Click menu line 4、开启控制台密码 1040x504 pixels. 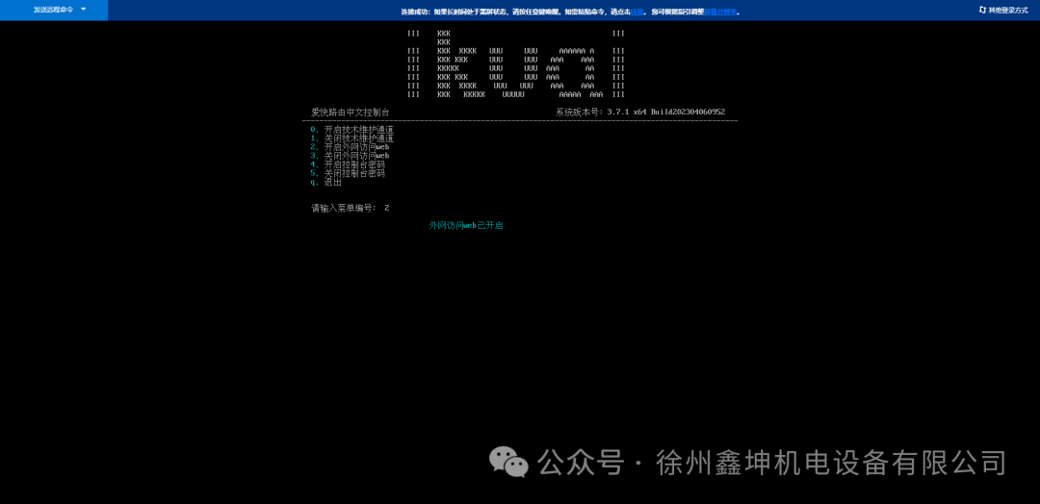click(x=347, y=164)
